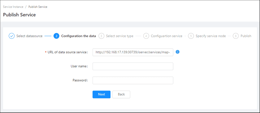Click the 'Publish Service' page heading

(19, 15)
